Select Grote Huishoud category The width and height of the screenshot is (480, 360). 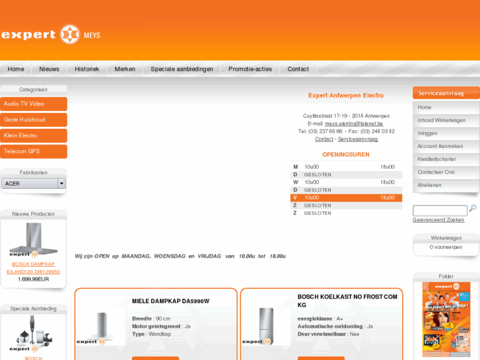pos(34,120)
